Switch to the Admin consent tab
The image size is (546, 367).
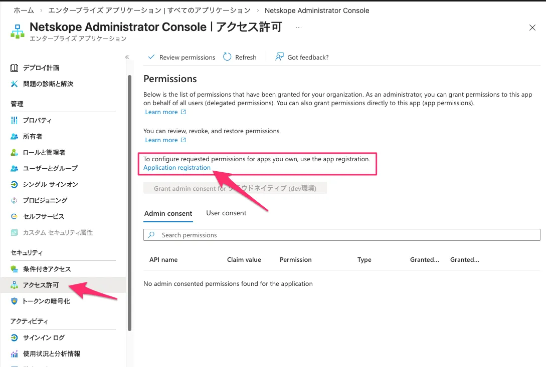point(168,214)
